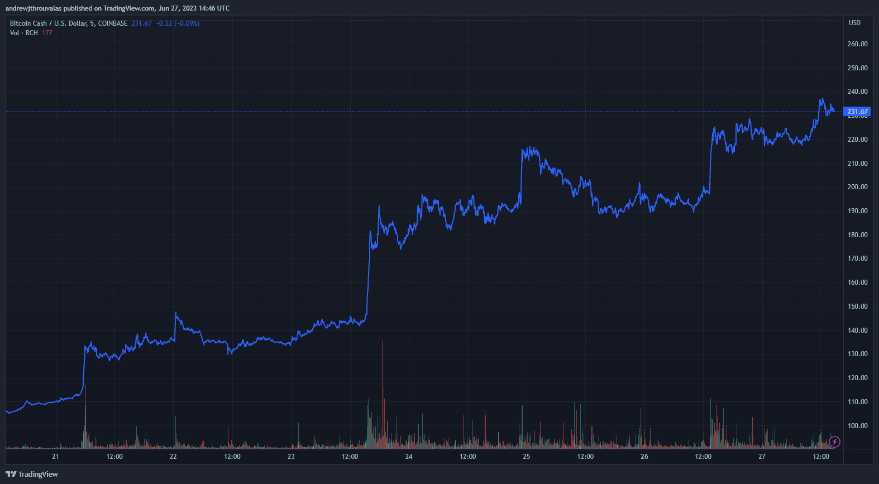The height and width of the screenshot is (484, 879).
Task: Click the highlighted 231.67 current price tag on axis
Action: click(857, 112)
